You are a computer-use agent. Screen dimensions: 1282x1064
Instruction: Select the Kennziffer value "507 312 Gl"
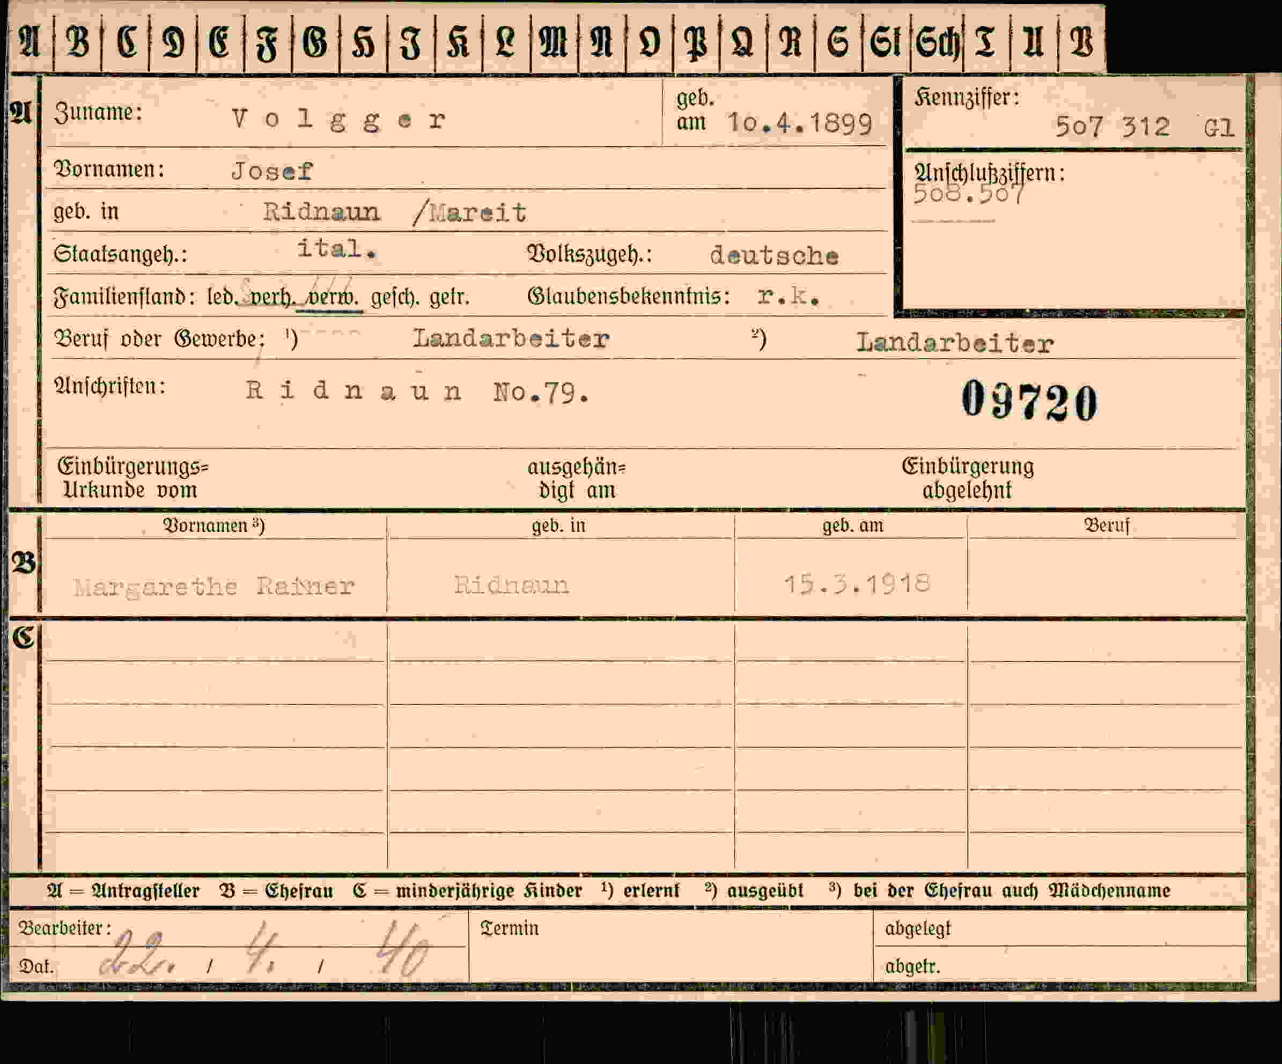(x=1145, y=127)
